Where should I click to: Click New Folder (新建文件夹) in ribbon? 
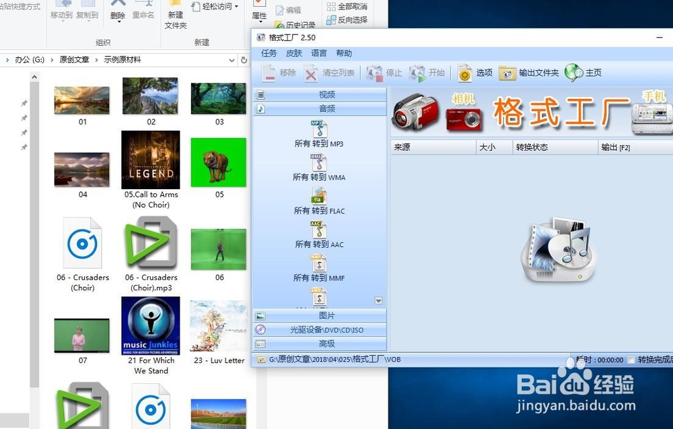coord(176,16)
